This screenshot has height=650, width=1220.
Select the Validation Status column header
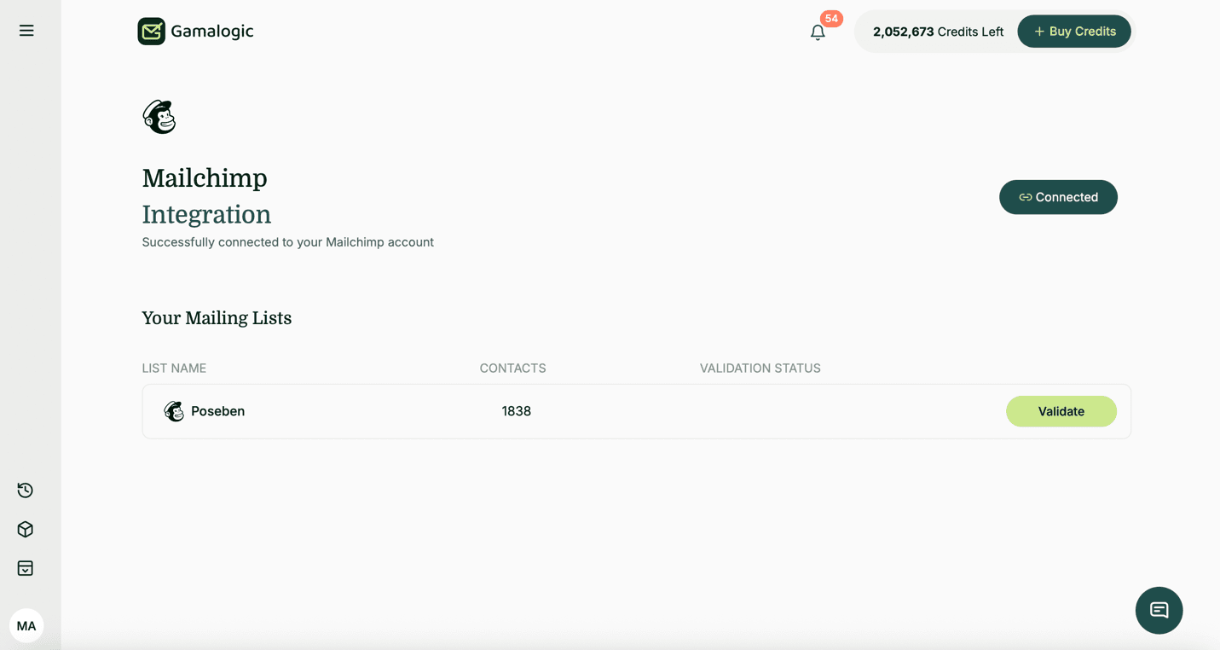point(759,368)
